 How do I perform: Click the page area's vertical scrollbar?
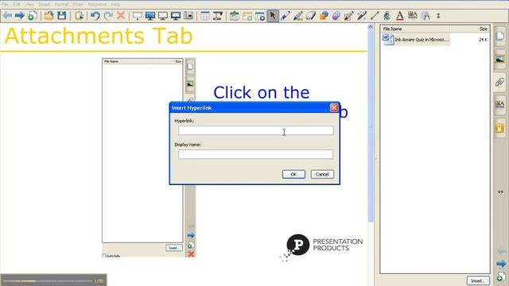click(371, 126)
